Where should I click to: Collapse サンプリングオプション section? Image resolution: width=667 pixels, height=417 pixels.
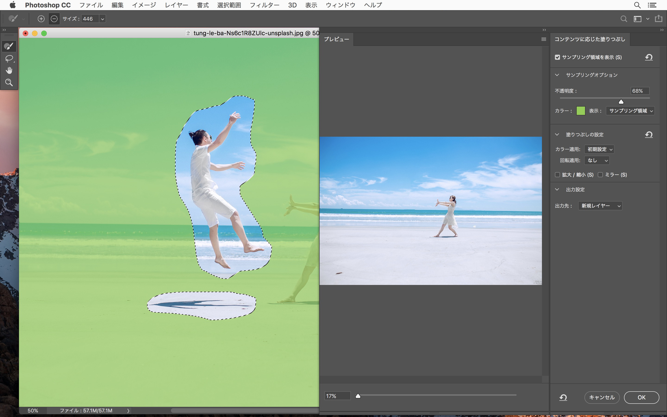pos(557,75)
